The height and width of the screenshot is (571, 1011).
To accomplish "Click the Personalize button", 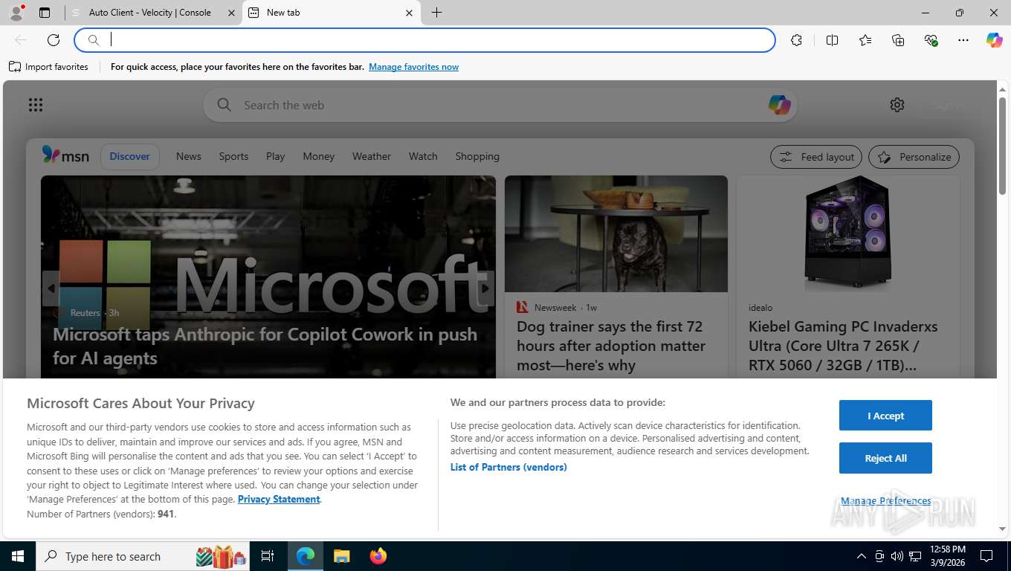I will point(914,157).
